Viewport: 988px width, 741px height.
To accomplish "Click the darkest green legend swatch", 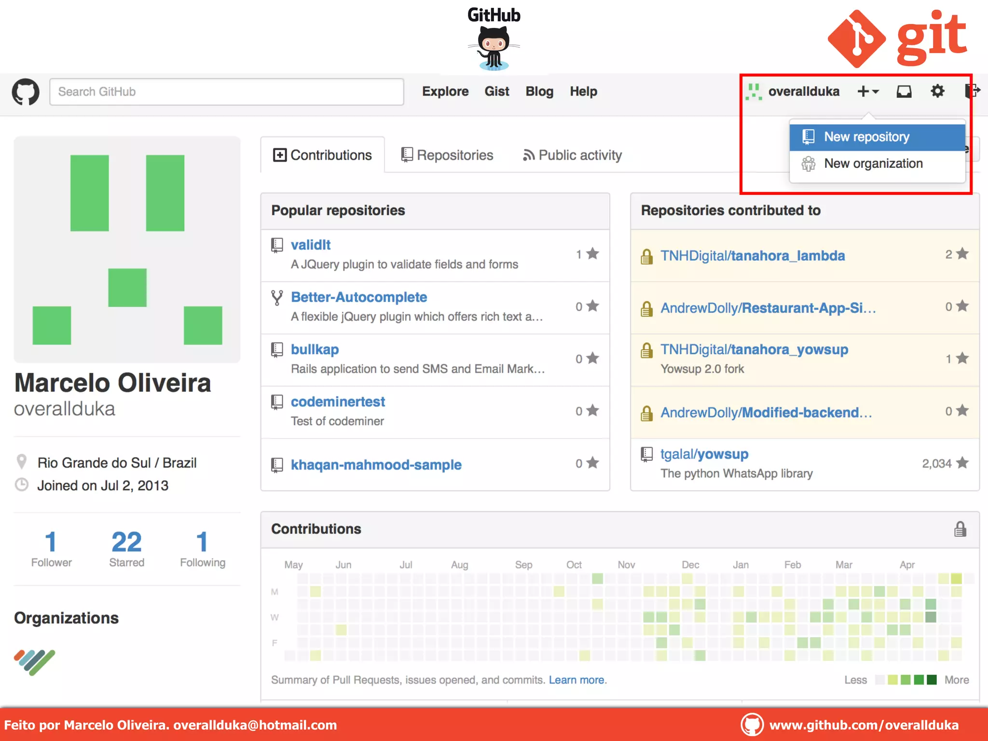I will tap(932, 680).
